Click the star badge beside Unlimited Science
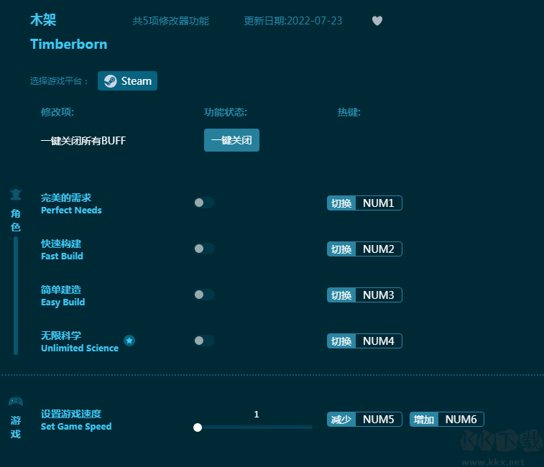 [x=129, y=341]
